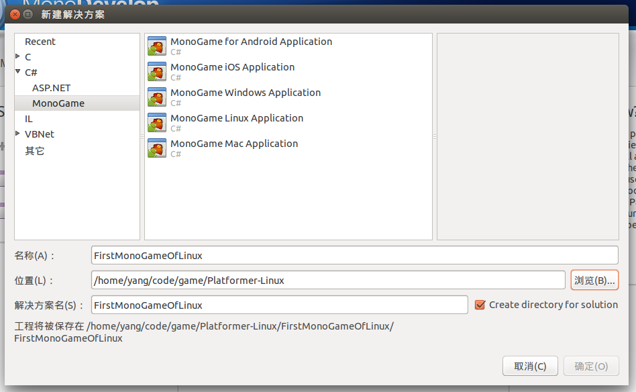Collapse the C# category arrow
Screen dimensions: 636x392
click(x=18, y=71)
